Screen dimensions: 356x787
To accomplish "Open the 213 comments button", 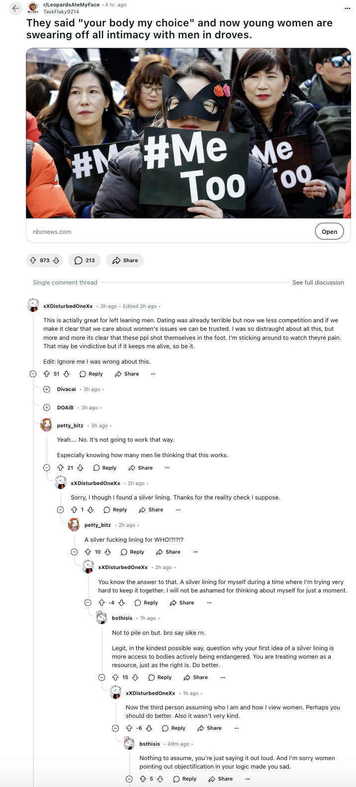I will pyautogui.click(x=85, y=260).
